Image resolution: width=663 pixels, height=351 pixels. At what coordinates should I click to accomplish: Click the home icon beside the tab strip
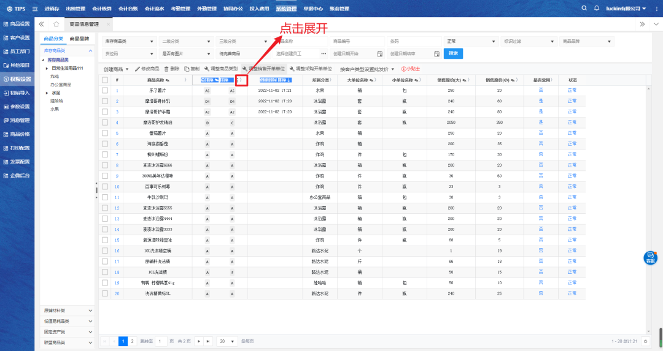[x=56, y=25]
